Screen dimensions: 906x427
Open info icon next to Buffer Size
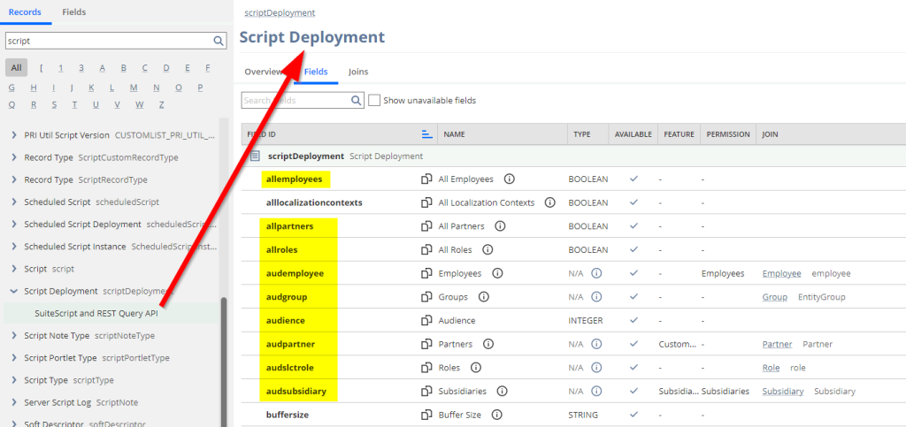[x=497, y=415]
